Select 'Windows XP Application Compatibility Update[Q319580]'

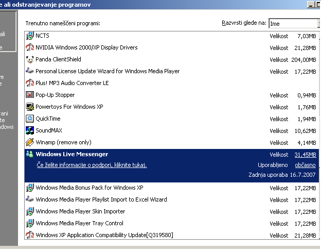(171, 235)
